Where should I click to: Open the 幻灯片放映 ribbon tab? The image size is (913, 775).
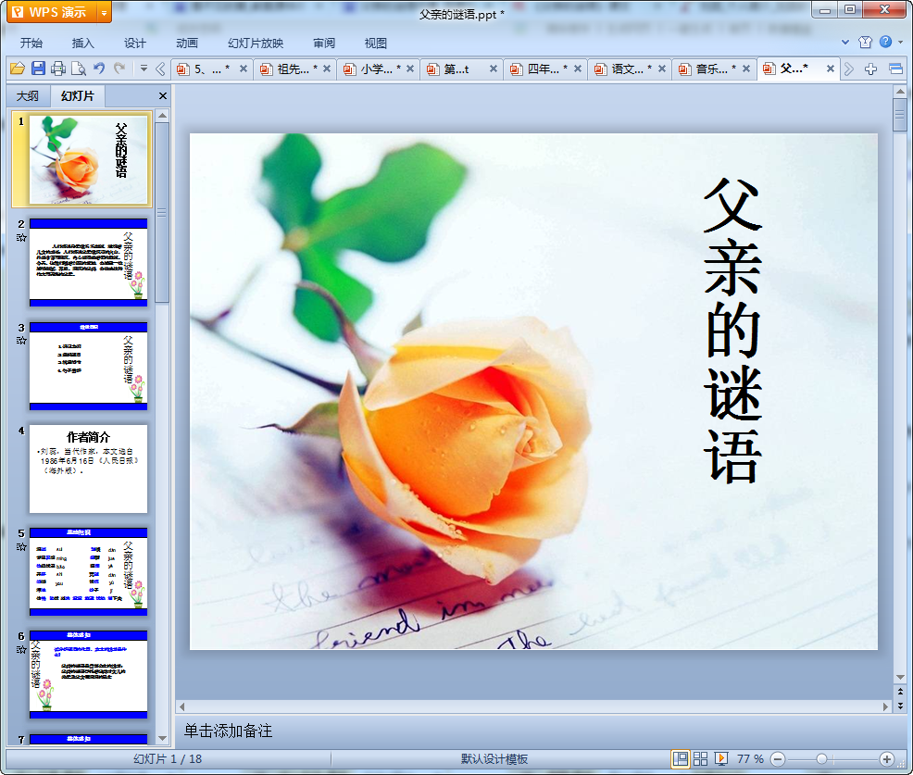[x=256, y=44]
